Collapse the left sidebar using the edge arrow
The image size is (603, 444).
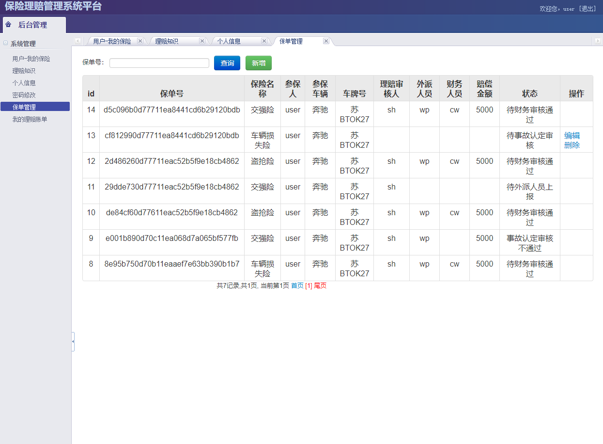73,342
